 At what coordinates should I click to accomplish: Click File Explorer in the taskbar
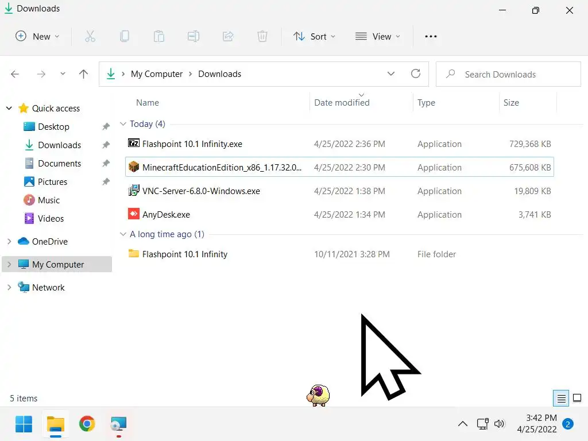(56, 424)
